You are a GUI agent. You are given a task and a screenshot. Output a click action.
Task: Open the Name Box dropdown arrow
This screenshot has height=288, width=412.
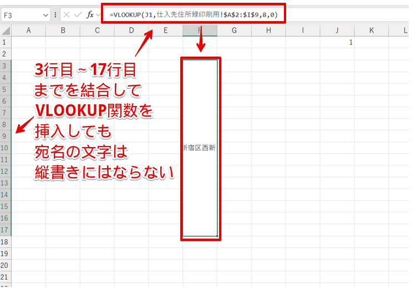click(45, 15)
